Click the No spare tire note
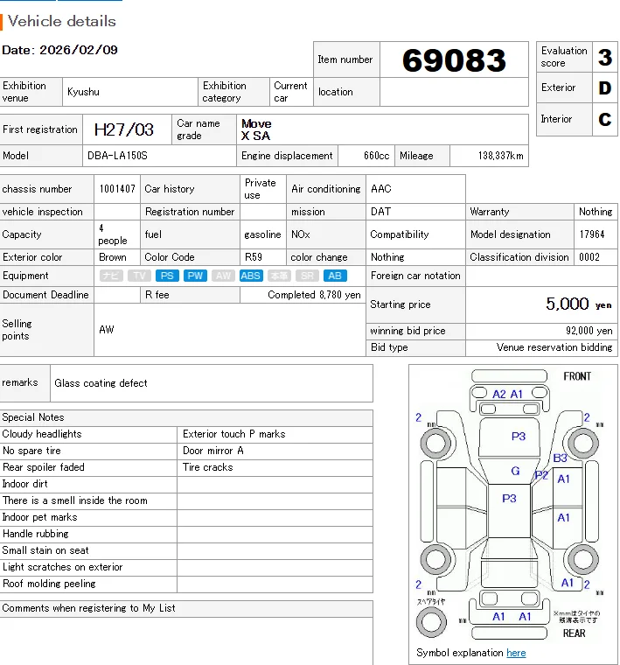Screen dimensions: 620x665 [x=31, y=451]
